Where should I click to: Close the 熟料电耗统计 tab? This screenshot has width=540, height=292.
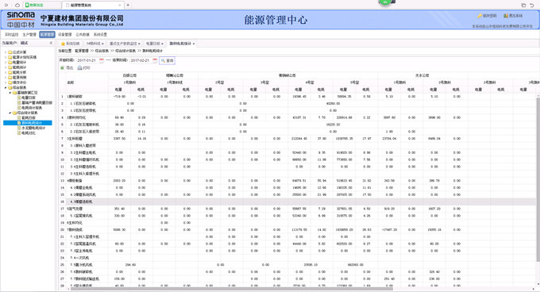coord(194,44)
